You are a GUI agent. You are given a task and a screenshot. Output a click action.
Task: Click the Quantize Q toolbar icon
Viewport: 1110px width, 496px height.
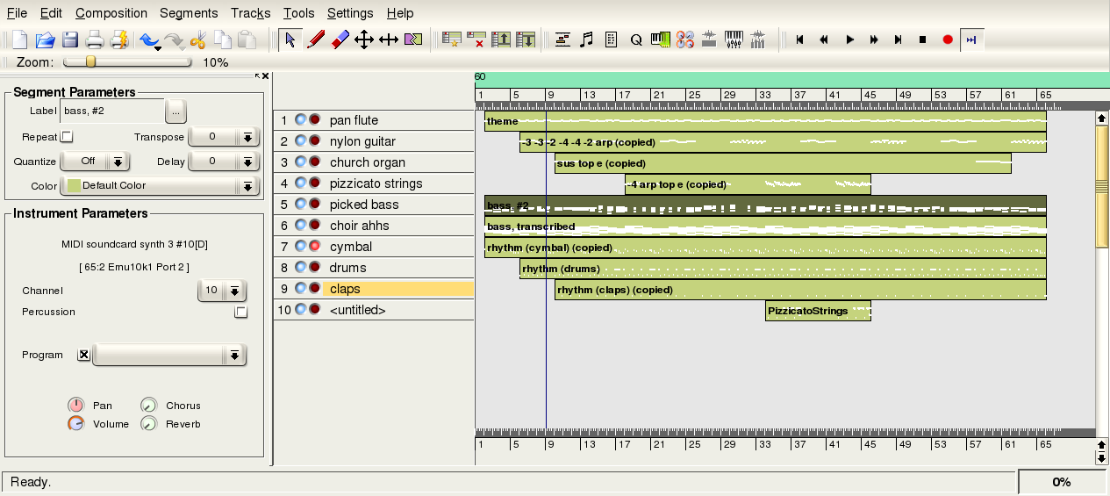[636, 40]
